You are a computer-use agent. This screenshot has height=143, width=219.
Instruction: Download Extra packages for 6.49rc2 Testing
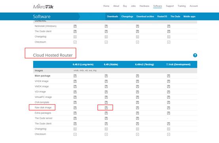pyautogui.click(x=138, y=113)
